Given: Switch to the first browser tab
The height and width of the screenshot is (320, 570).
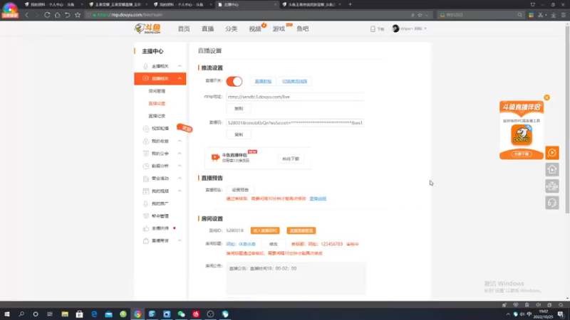Looking at the screenshot, I should pos(51,4).
